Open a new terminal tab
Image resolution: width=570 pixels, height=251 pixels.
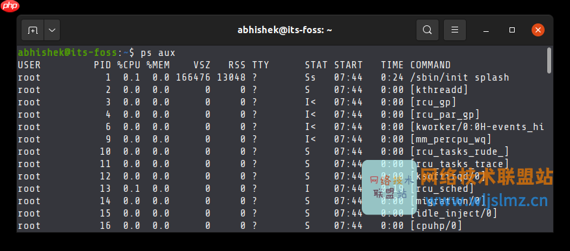(x=33, y=30)
